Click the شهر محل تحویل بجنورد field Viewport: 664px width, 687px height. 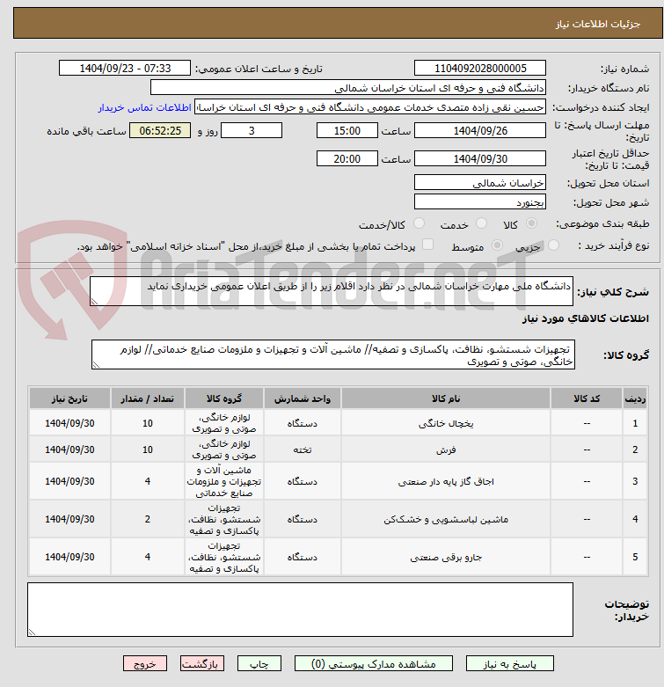click(x=479, y=201)
